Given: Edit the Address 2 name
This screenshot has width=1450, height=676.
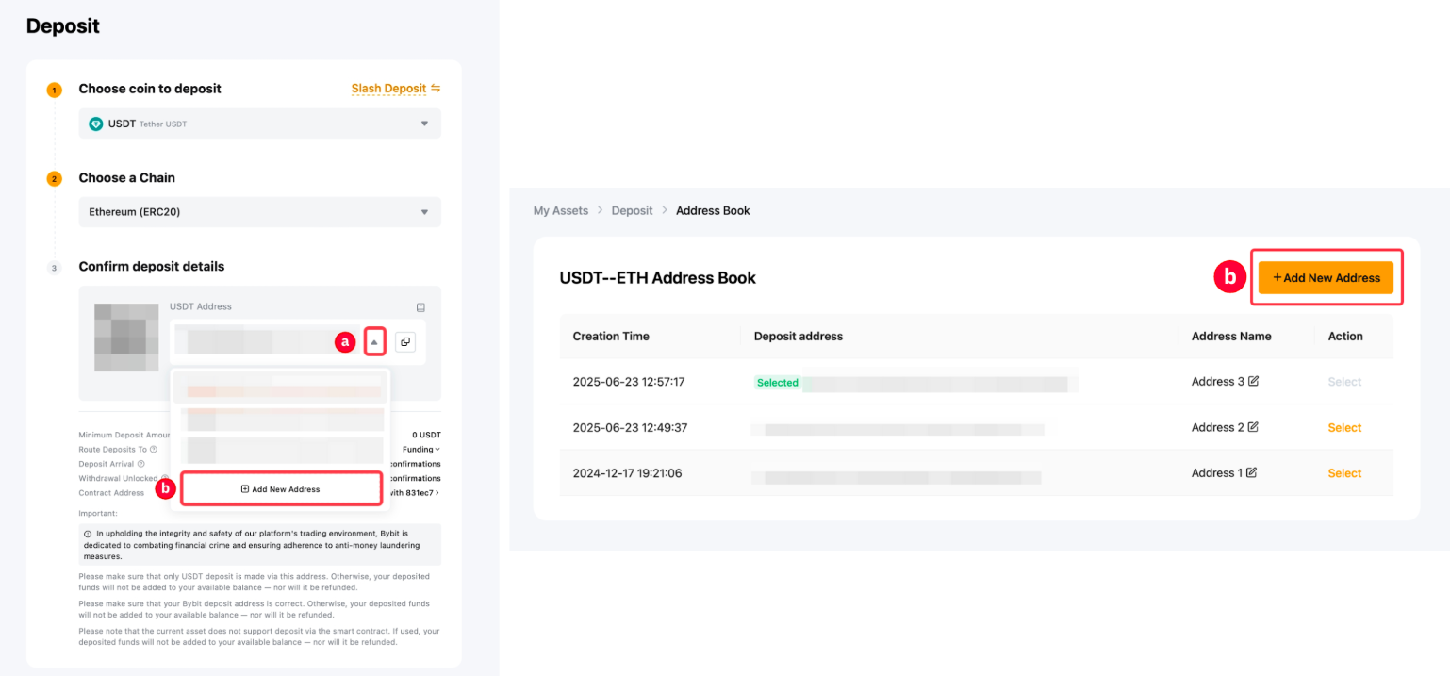Looking at the screenshot, I should tap(1253, 427).
